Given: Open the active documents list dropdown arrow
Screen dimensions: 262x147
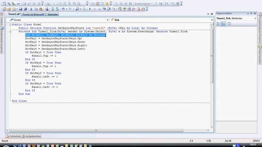Looking at the screenshot, I should [x=208, y=14].
